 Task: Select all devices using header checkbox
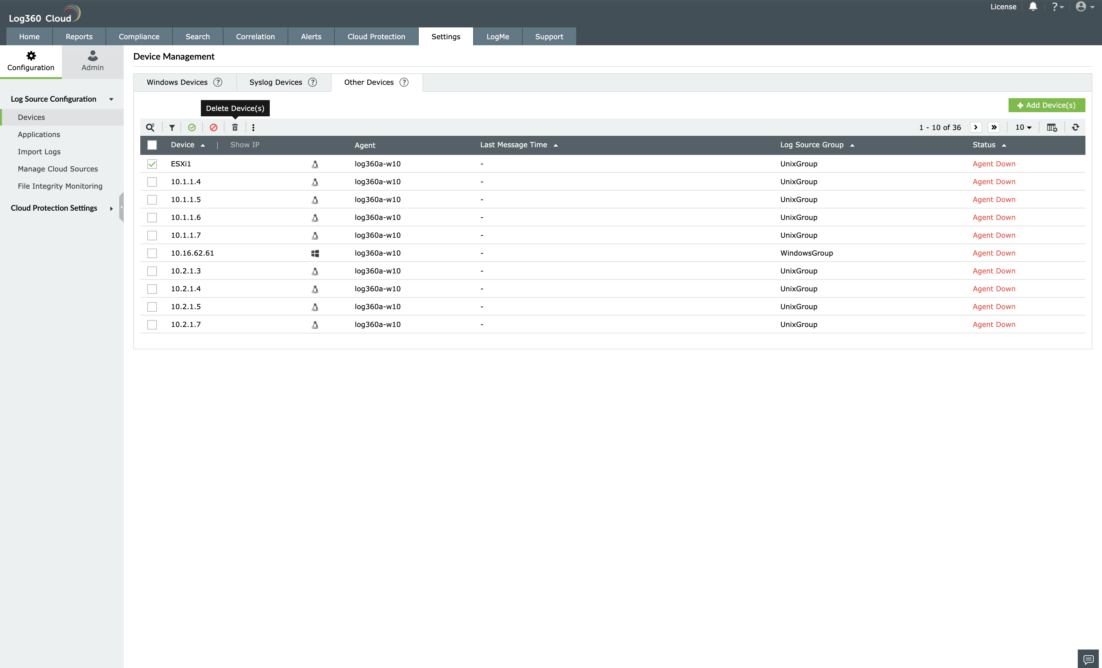[152, 145]
